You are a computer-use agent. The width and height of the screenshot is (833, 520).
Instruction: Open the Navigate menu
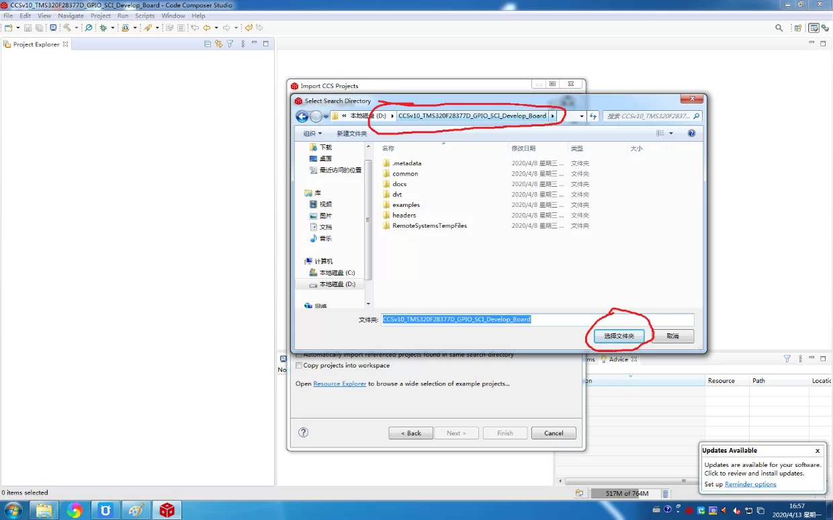pyautogui.click(x=71, y=15)
